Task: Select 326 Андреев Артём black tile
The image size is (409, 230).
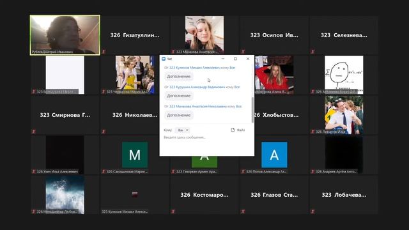Action: point(344,155)
